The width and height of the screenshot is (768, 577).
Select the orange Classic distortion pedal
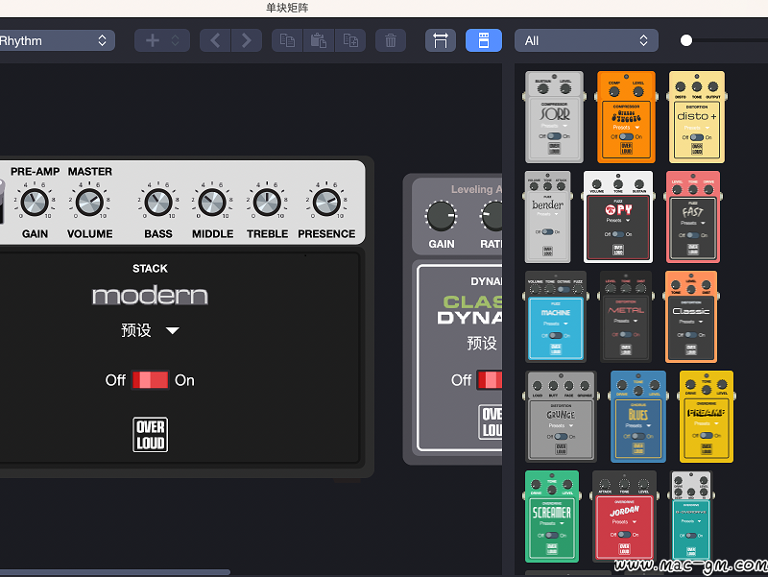(x=690, y=317)
